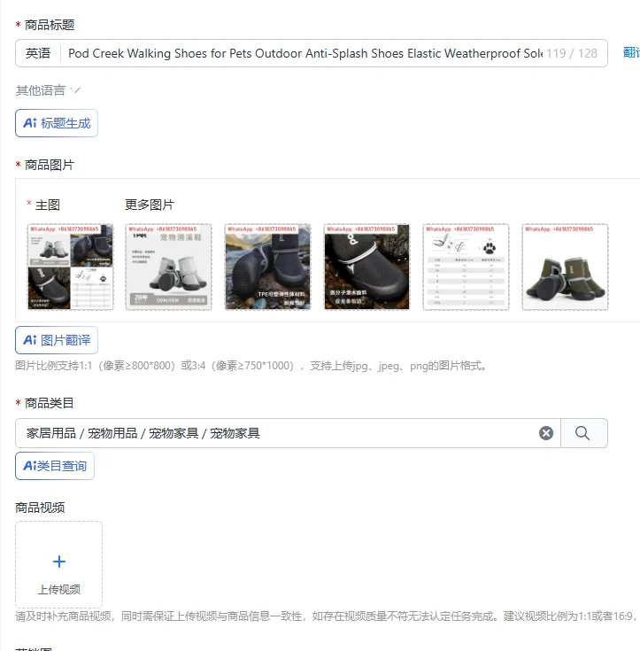Select the olive green shoes thumbnail
Screen dimensions: 640x651
[x=565, y=267]
